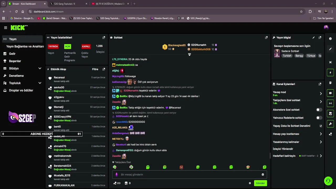Open the Drive'ım bookmark in bookmarks bar

click(22, 18)
